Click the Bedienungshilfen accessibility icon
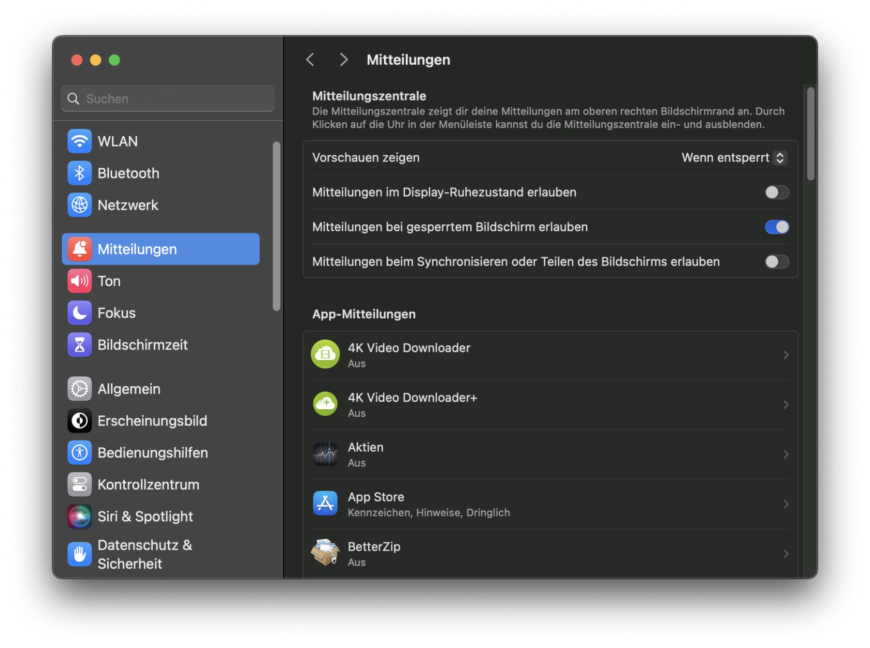The height and width of the screenshot is (648, 870). (x=79, y=453)
